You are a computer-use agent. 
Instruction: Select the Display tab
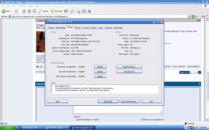pyautogui.click(x=70, y=27)
